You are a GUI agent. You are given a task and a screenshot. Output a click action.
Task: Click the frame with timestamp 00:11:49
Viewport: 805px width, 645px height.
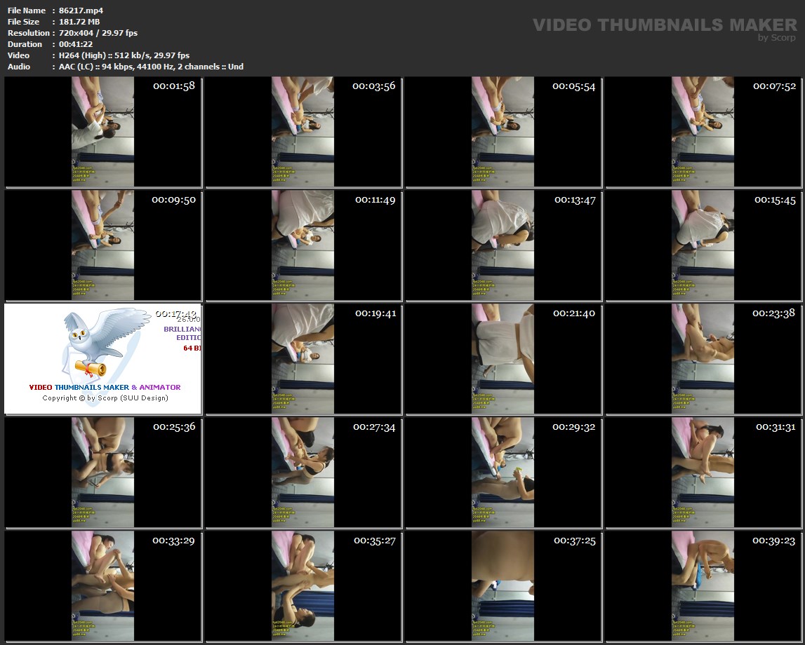(303, 245)
